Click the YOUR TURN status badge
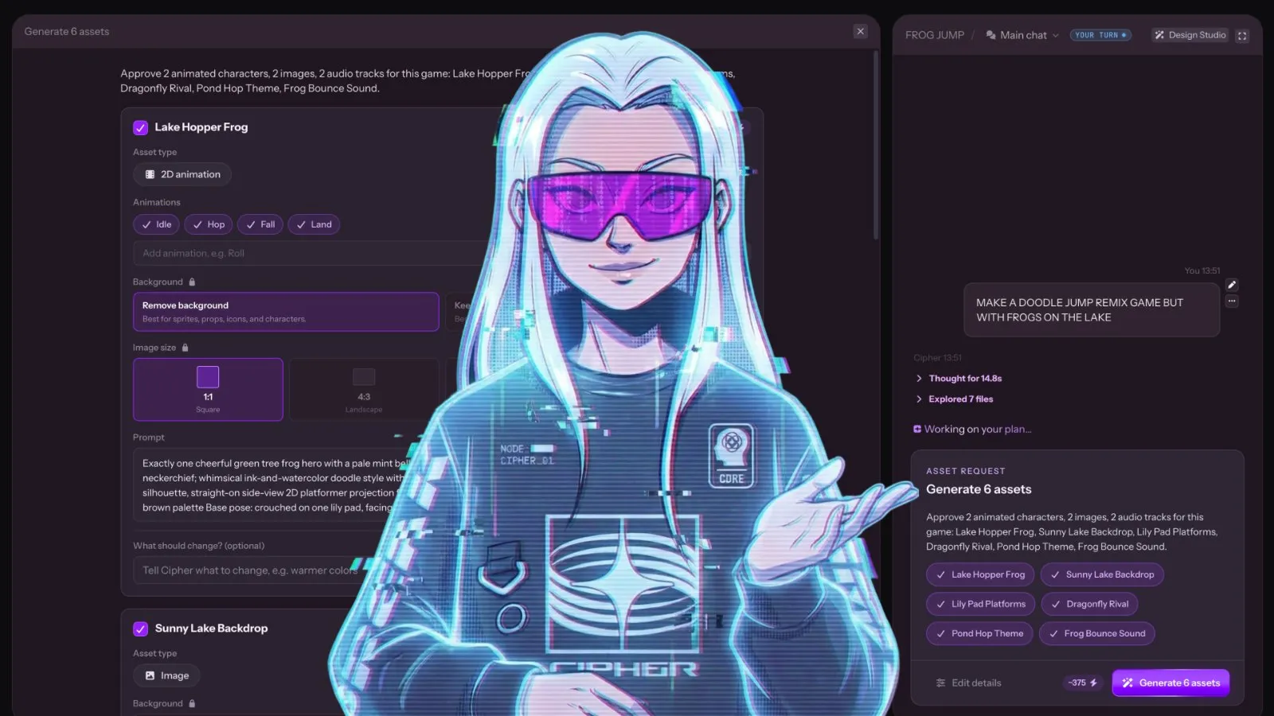The height and width of the screenshot is (716, 1274). [1100, 35]
